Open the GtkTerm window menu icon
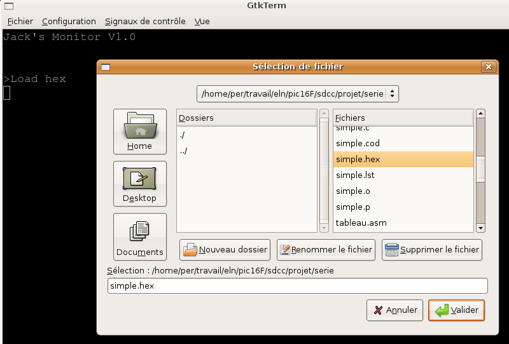509x344 pixels. pyautogui.click(x=9, y=6)
